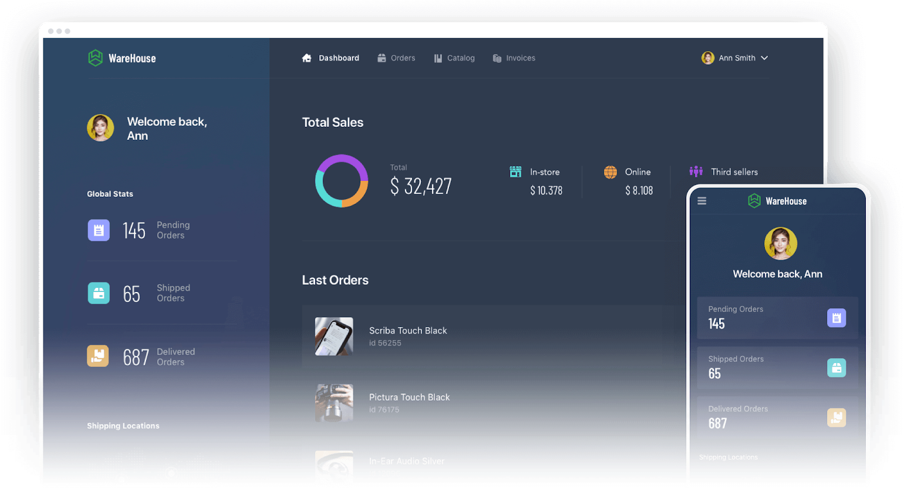Screen dimensions: 904x488
Task: Open the Dashboard home icon
Action: [x=306, y=58]
